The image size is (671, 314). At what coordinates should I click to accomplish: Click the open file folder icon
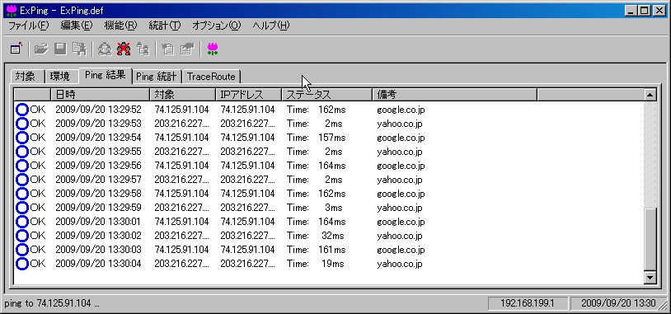point(41,49)
